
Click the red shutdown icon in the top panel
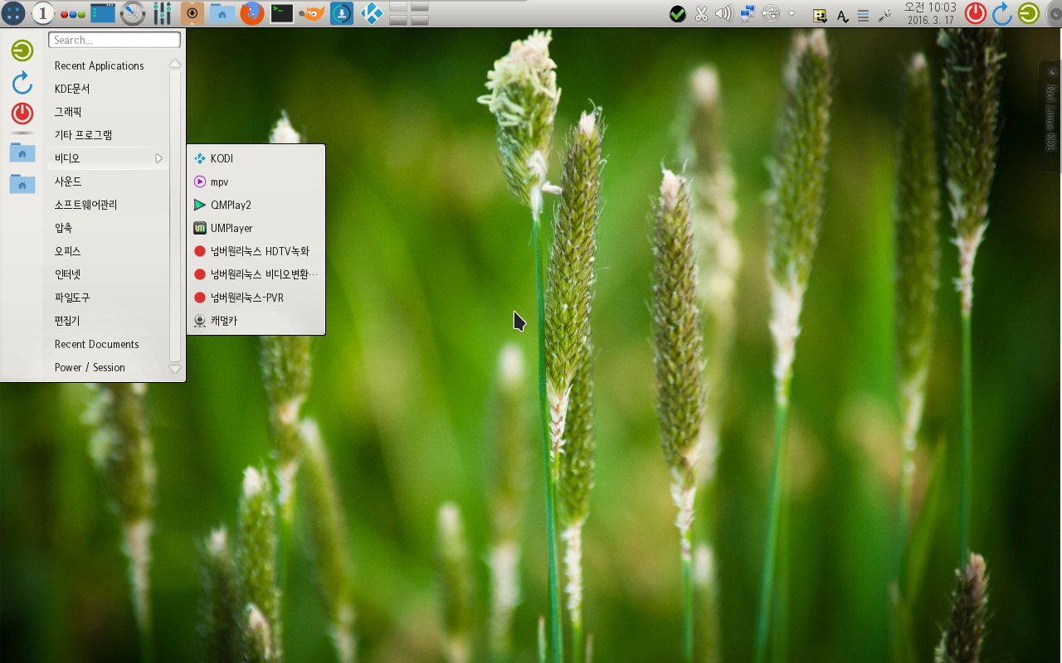976,13
